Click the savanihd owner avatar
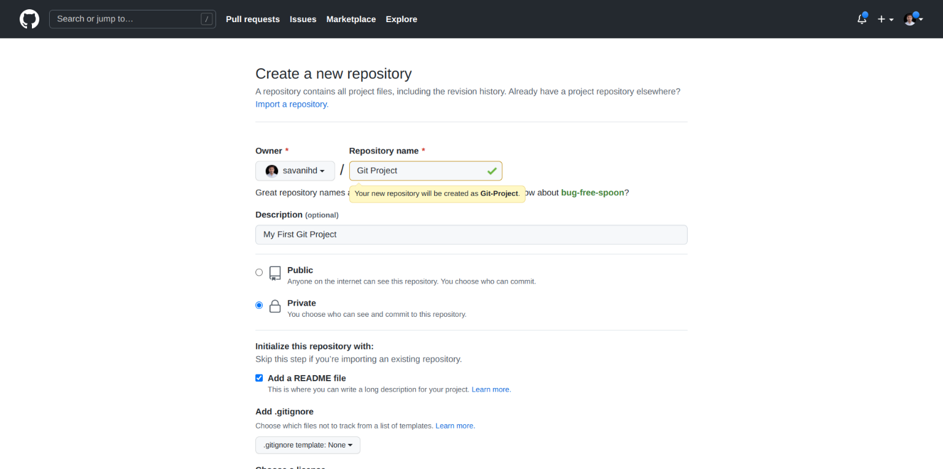Screen dimensions: 943x469 tap(271, 171)
